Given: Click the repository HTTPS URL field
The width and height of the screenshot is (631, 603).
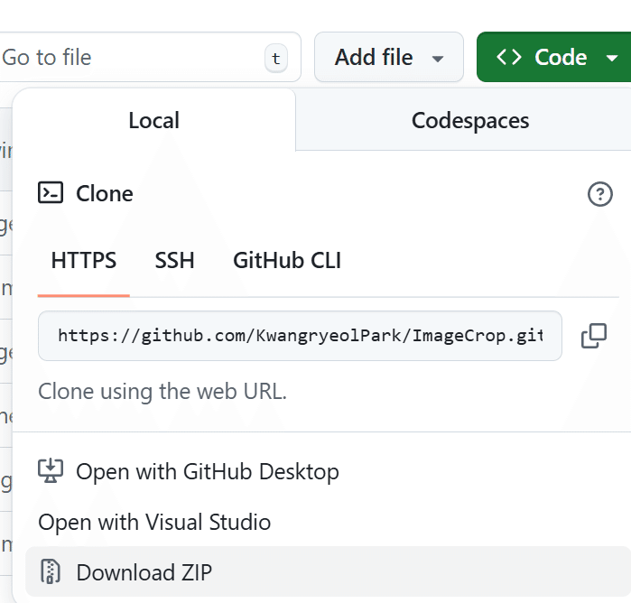Looking at the screenshot, I should 300,336.
